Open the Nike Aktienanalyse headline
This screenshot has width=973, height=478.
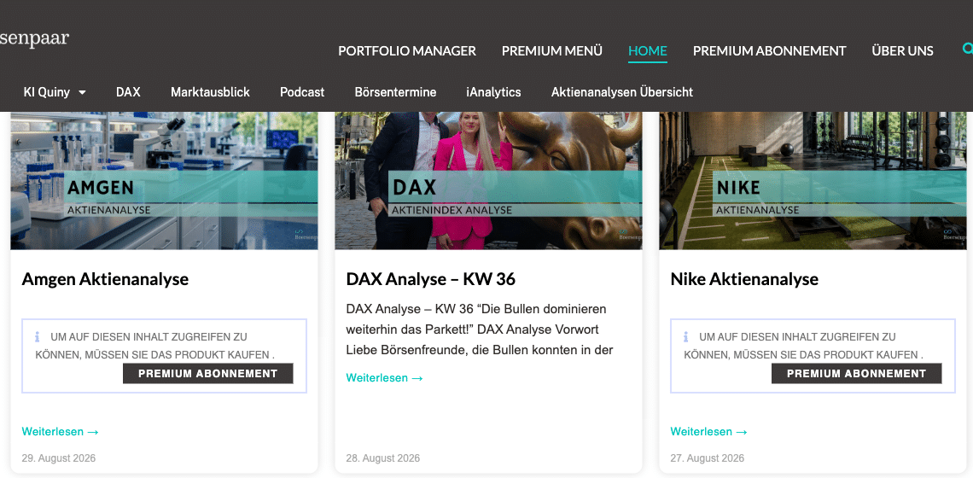(744, 279)
